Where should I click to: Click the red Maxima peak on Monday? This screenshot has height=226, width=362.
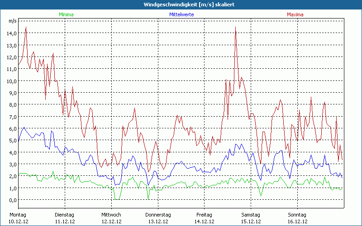(26, 27)
